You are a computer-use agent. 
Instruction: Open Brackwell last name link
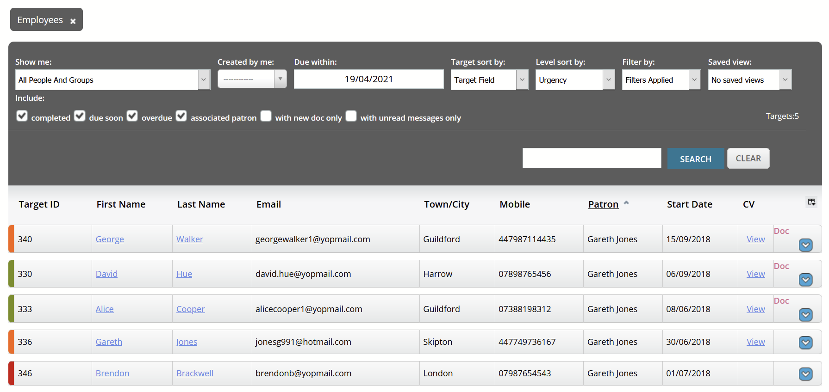tap(195, 373)
